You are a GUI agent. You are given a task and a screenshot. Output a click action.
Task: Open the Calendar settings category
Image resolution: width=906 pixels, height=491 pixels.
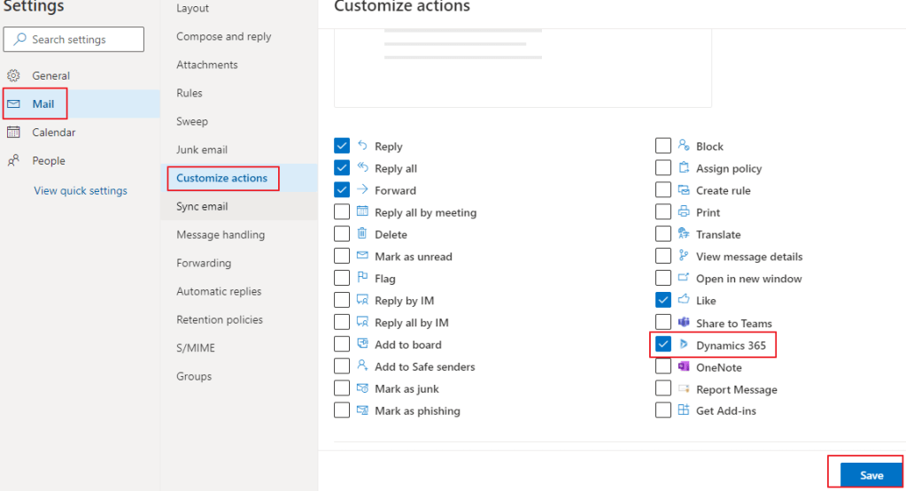(53, 133)
